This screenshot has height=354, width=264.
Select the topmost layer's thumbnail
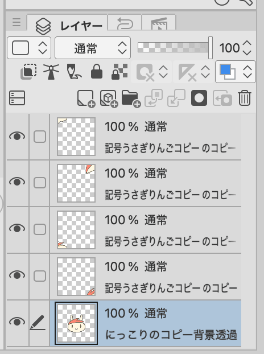point(76,137)
